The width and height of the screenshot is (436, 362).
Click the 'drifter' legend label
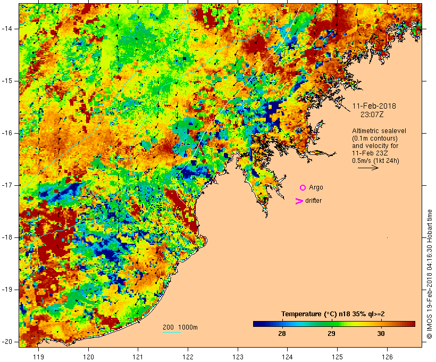(313, 201)
